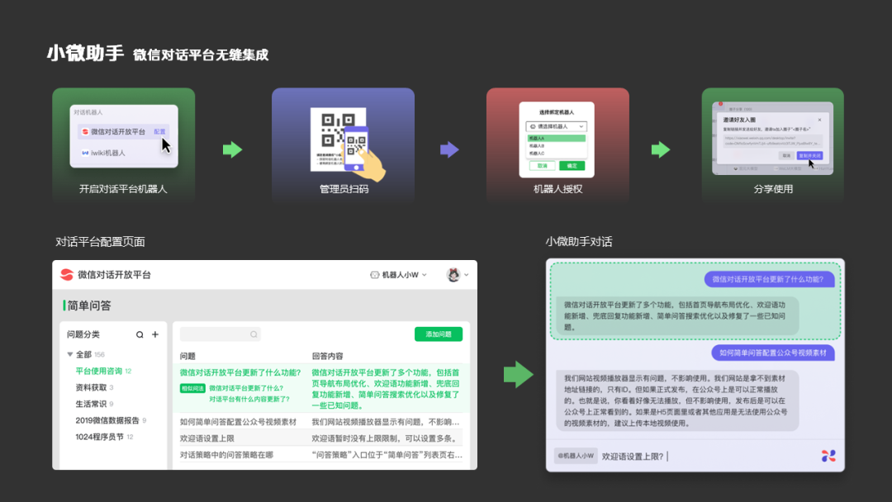
Task: Choose 机器人B from the robot list
Action: click(557, 145)
